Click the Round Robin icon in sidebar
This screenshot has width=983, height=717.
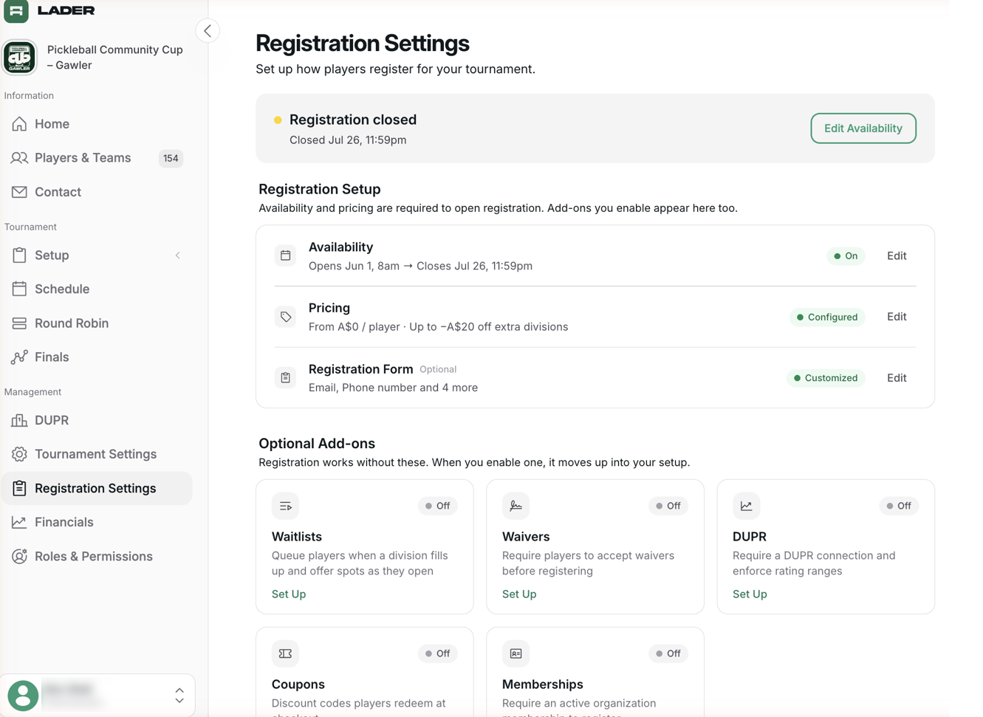[19, 323]
